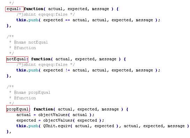Click 'push' method in notEqual function body
The image size is (190, 138).
coord(33,70)
